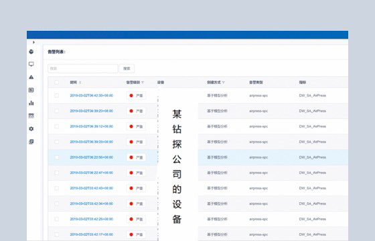Open the bar chart statistics sidebar icon
Image resolution: width=375 pixels, height=241 pixels.
click(x=31, y=103)
